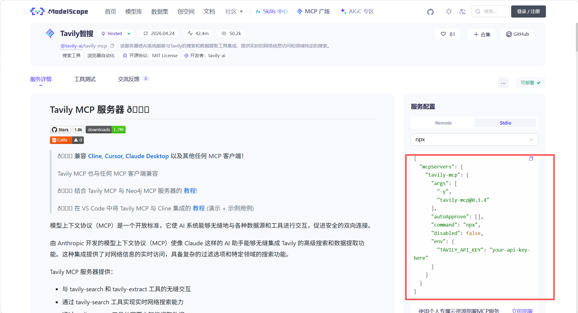Focus the 搜索 search input field
Image resolution: width=578 pixels, height=313 pixels.
coord(490,11)
